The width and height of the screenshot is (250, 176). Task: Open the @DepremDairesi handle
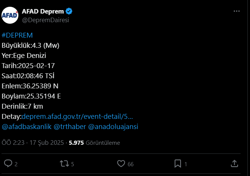point(45,20)
